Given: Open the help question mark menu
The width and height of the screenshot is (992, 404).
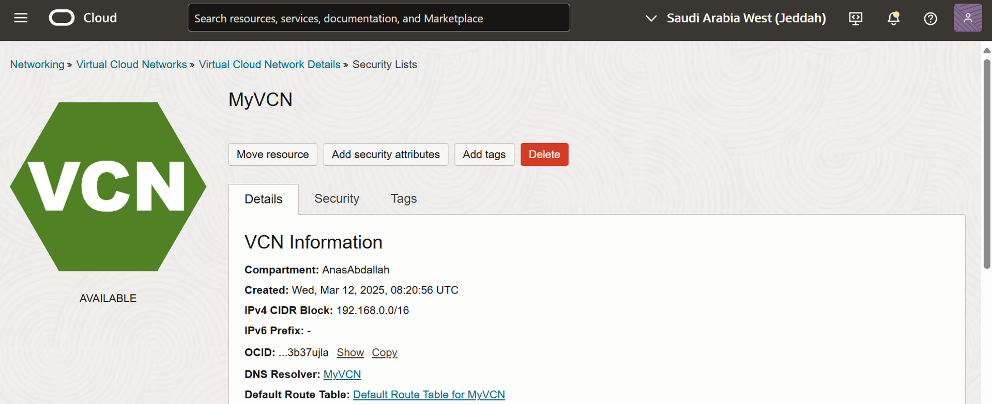Looking at the screenshot, I should 930,19.
